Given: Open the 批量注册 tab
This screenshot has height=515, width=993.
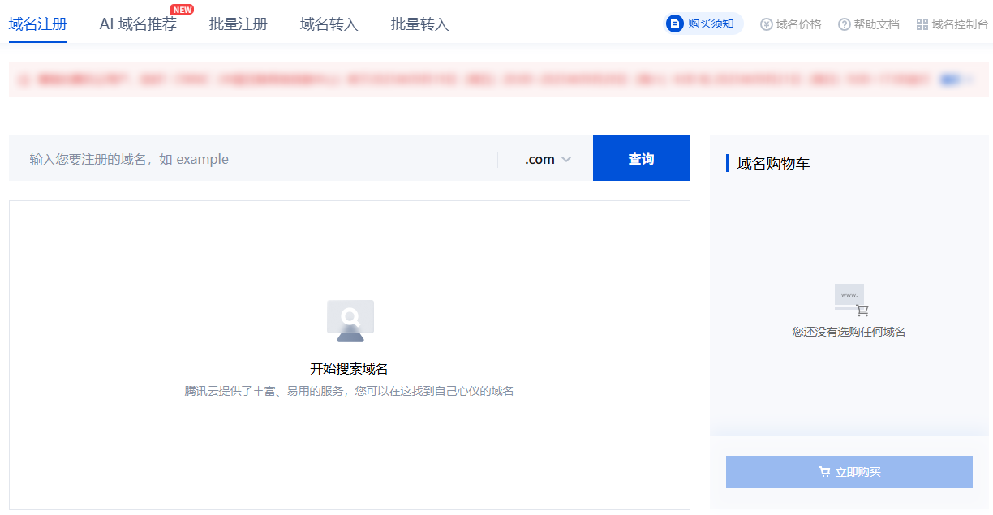Looking at the screenshot, I should [x=239, y=24].
